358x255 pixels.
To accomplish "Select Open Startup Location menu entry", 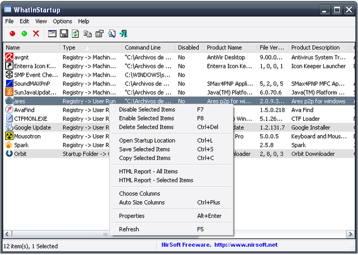I will coord(172,140).
